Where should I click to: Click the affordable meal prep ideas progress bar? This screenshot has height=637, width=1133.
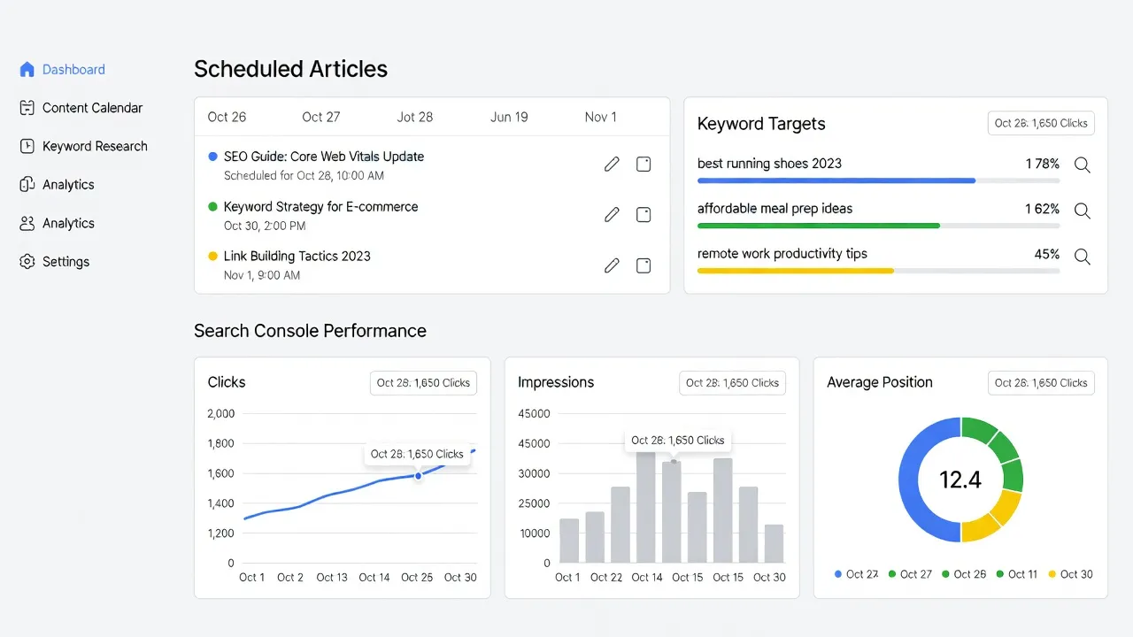(x=878, y=226)
